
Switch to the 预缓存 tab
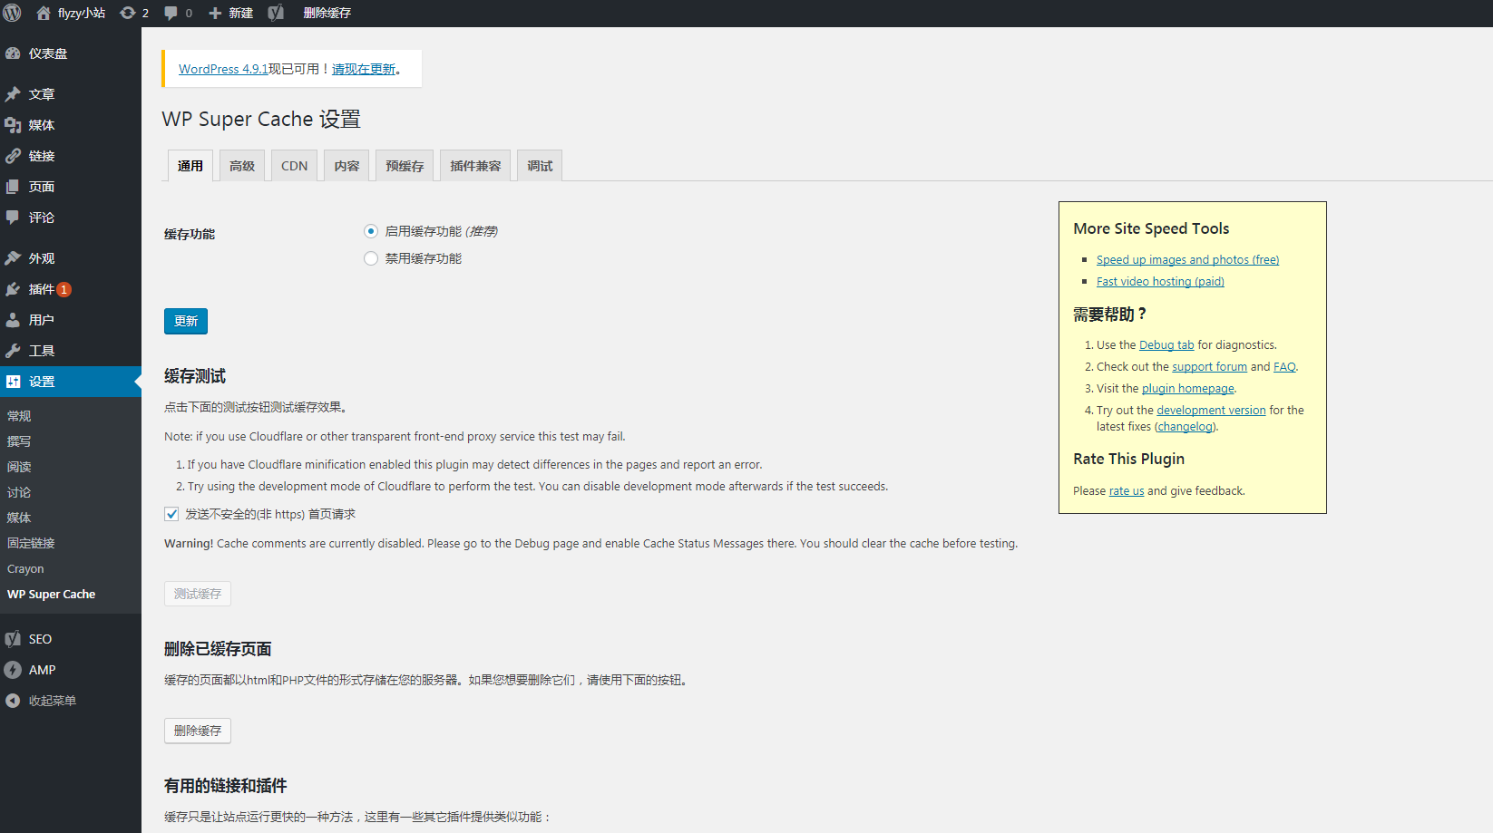click(x=405, y=166)
